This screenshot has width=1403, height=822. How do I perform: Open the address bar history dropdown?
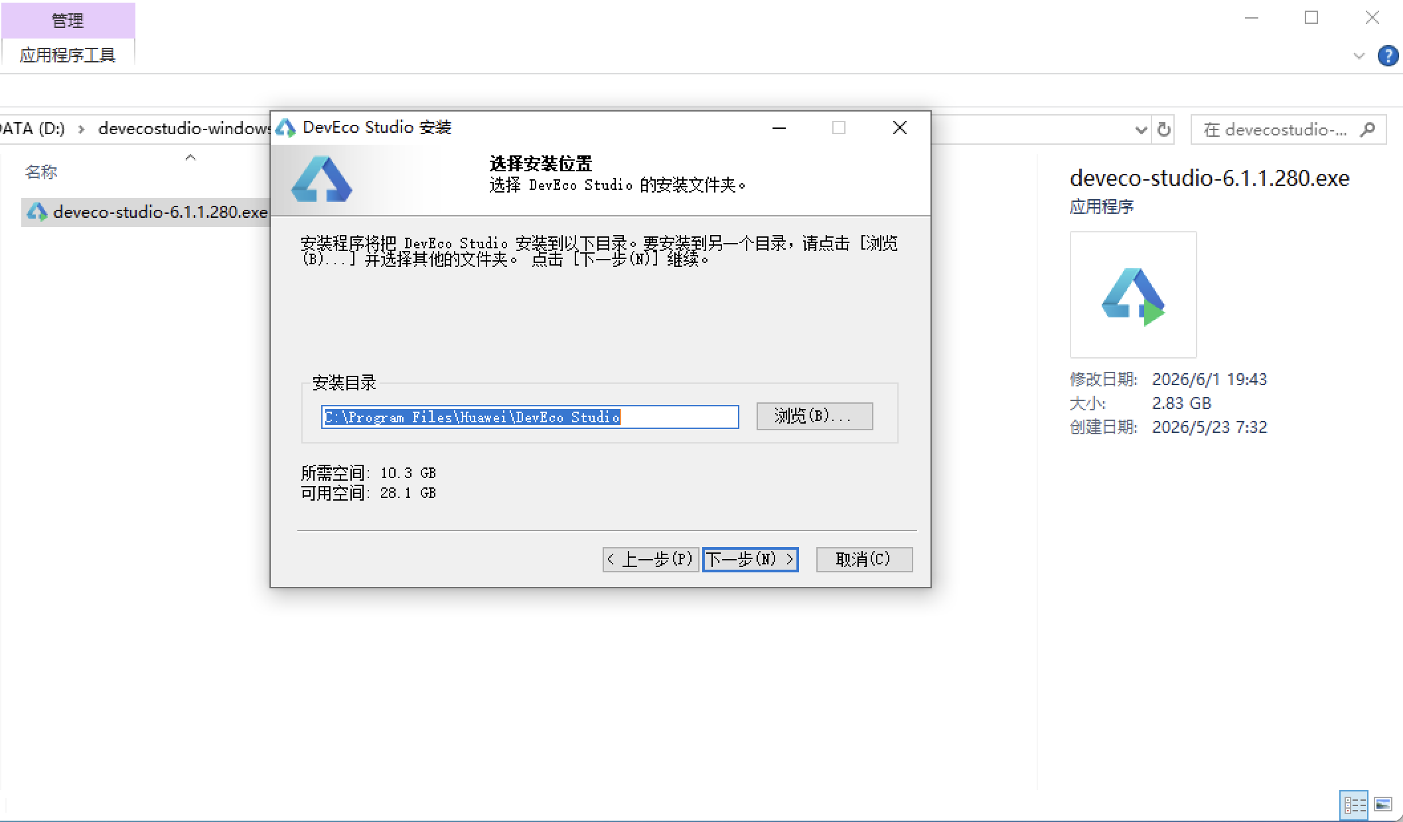[1141, 129]
